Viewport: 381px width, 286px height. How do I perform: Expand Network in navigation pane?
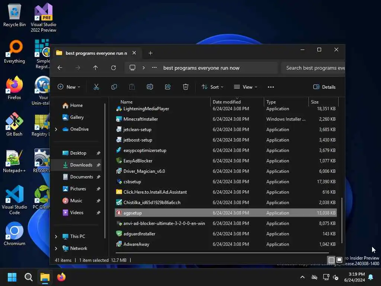point(56,248)
